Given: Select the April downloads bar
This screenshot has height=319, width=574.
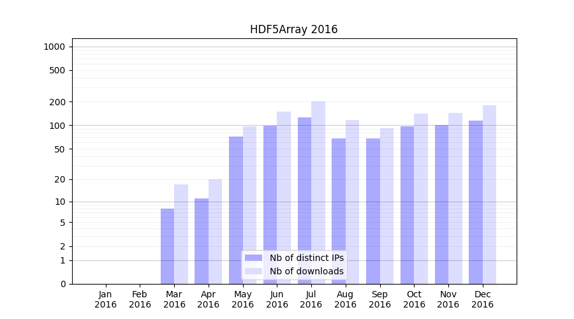Looking at the screenshot, I should tap(216, 231).
